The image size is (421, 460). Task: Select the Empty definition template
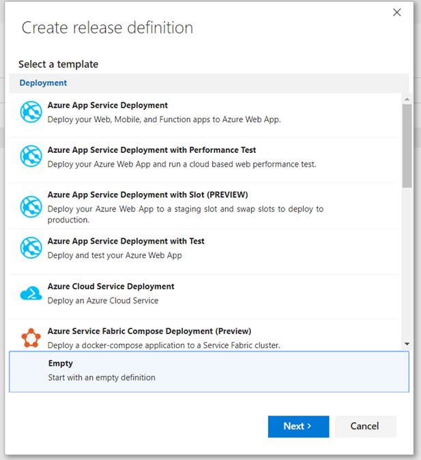[208, 371]
